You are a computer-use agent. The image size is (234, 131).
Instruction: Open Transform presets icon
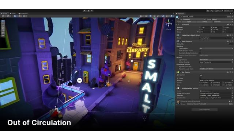pos(230,25)
